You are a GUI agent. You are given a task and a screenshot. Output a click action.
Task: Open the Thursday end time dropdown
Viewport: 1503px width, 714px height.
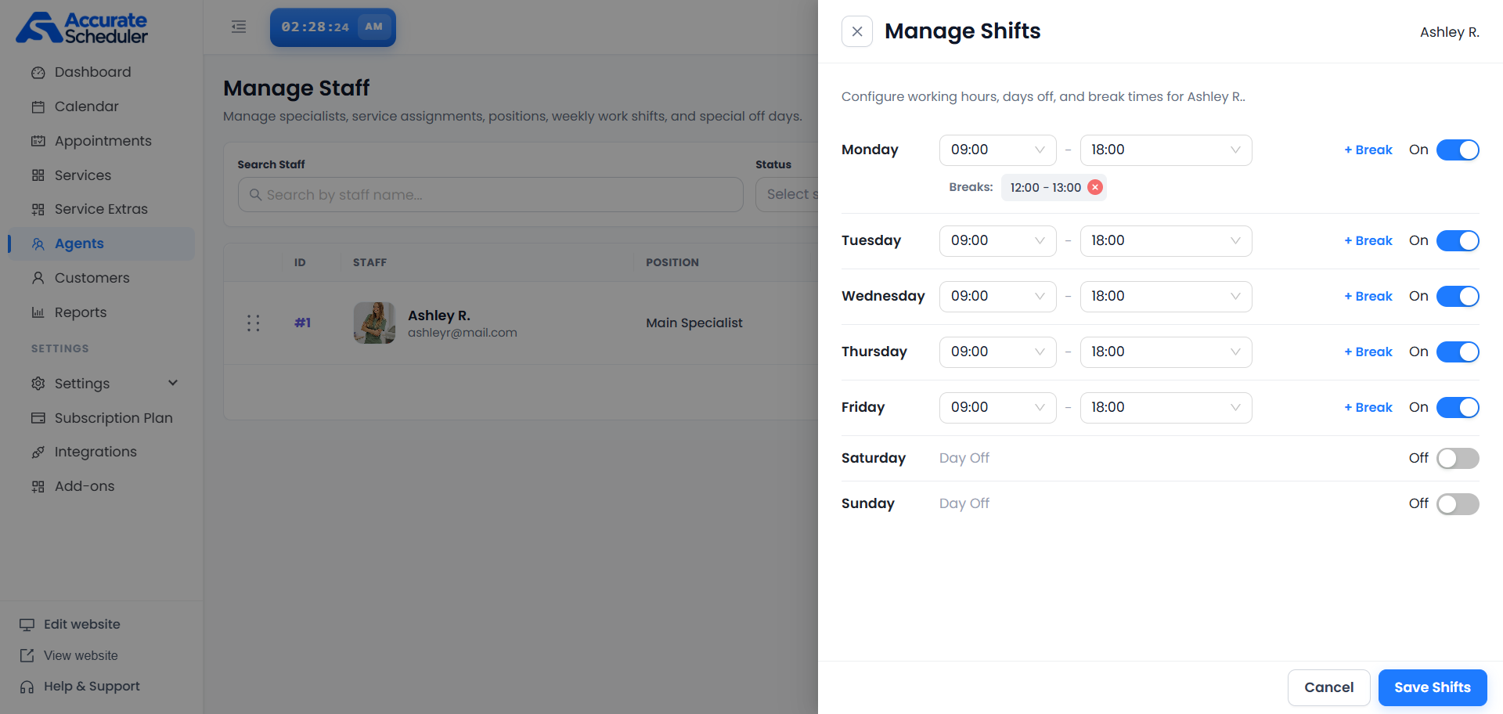click(1166, 352)
